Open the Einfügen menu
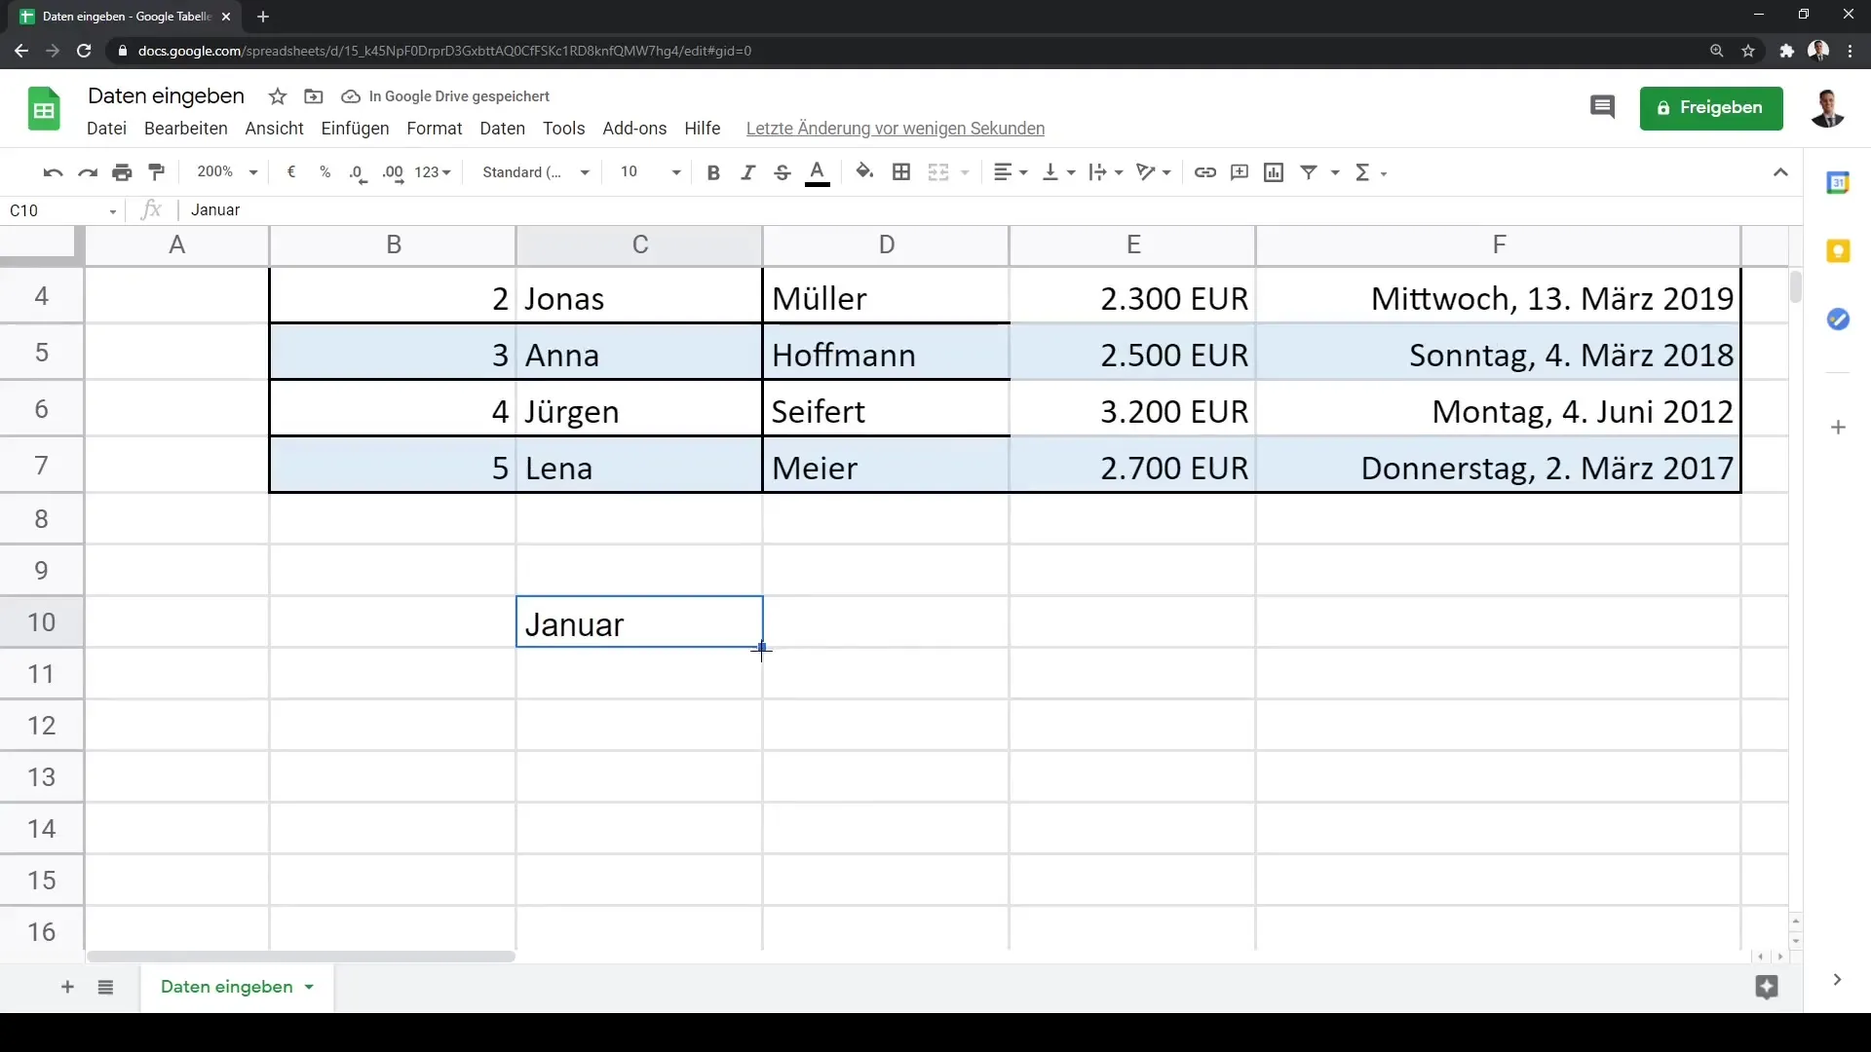 point(355,129)
